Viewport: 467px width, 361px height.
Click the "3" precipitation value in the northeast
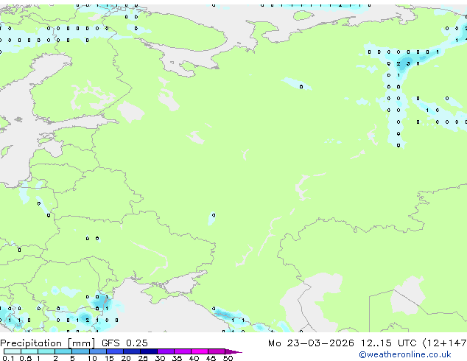pyautogui.click(x=407, y=64)
